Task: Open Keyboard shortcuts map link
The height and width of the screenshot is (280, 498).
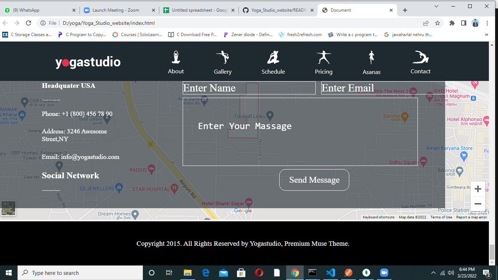Action: pos(378,217)
